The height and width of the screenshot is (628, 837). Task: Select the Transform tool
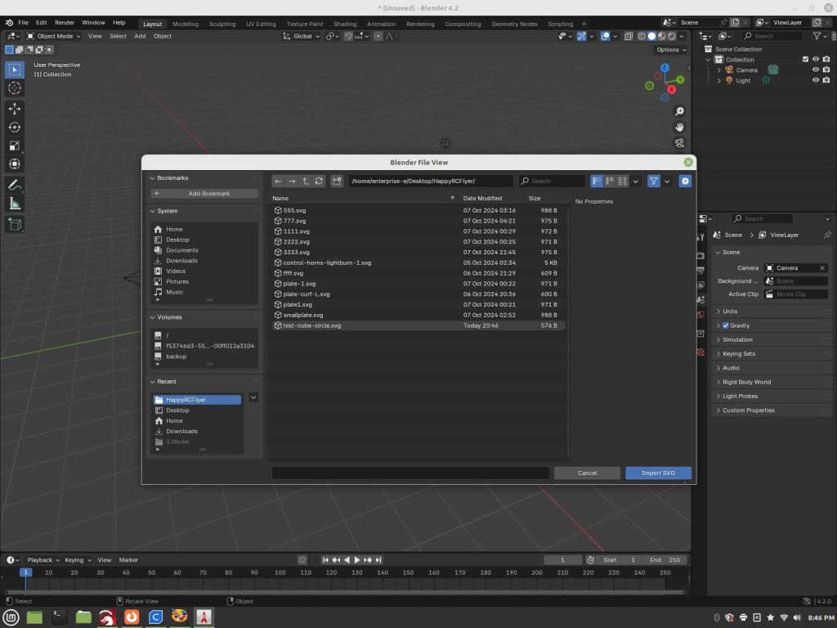[x=15, y=164]
